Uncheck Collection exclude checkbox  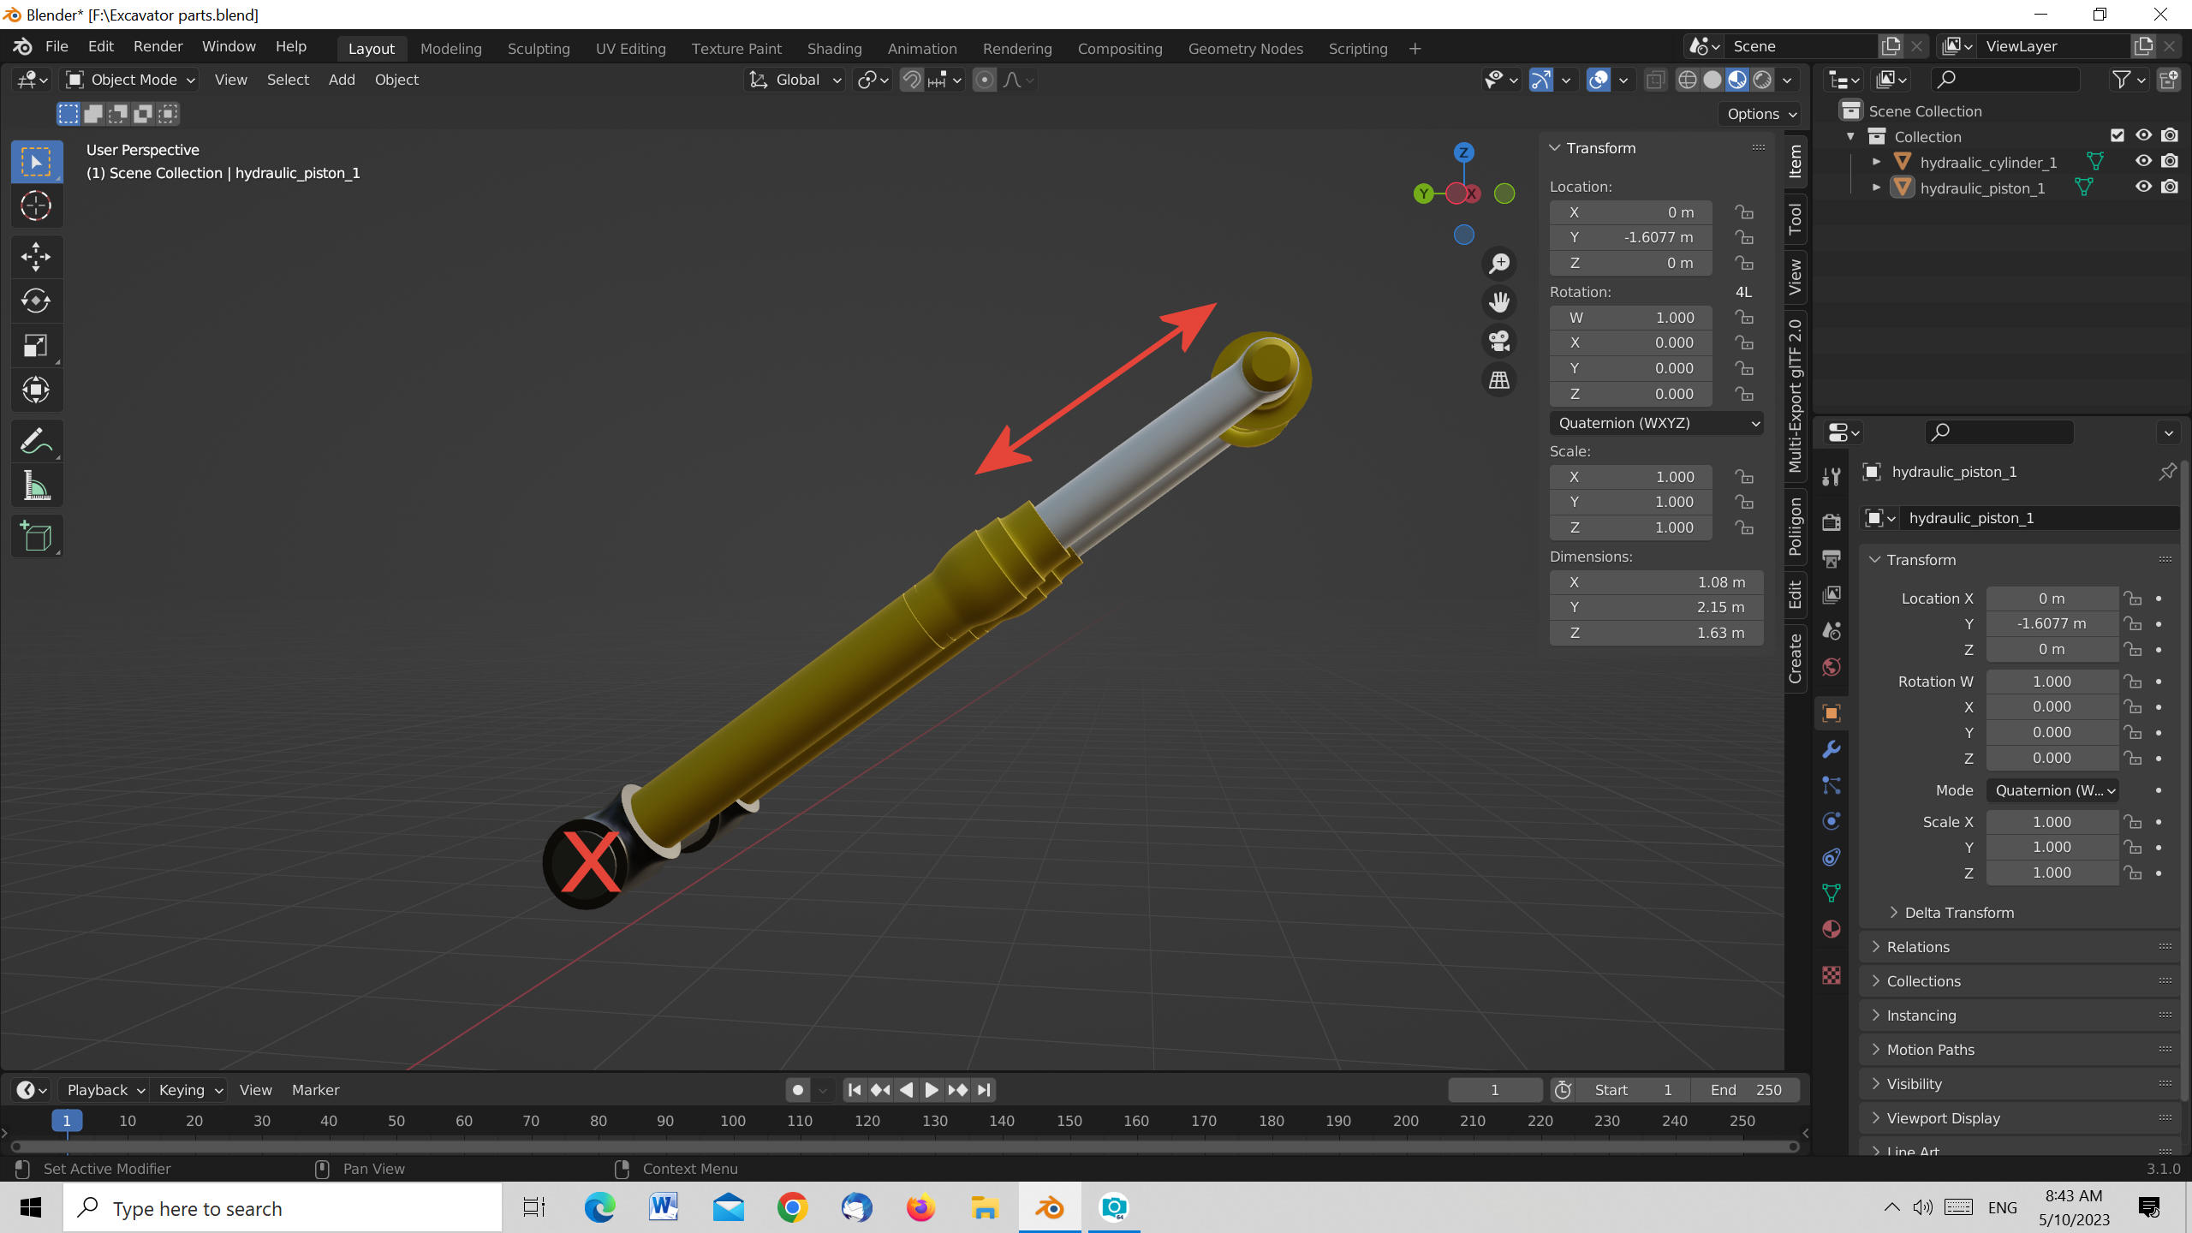(x=2118, y=135)
